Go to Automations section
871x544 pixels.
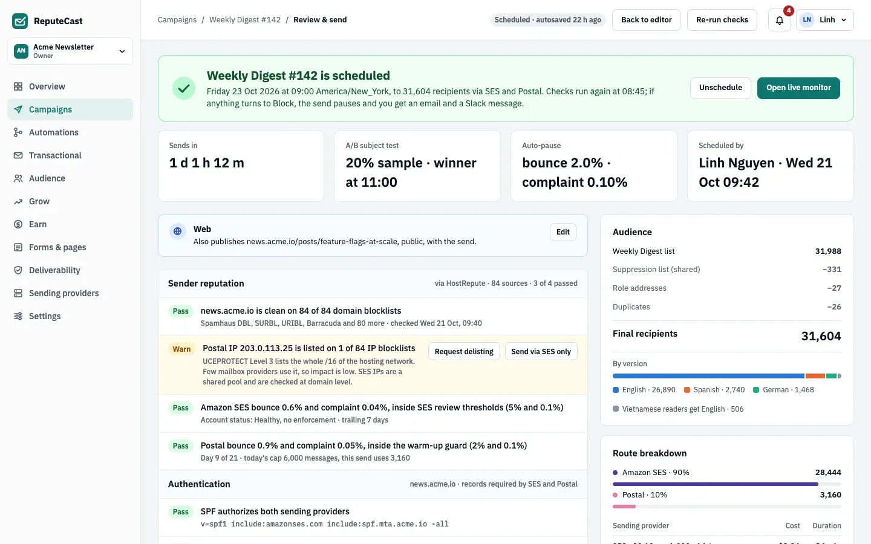click(70, 132)
